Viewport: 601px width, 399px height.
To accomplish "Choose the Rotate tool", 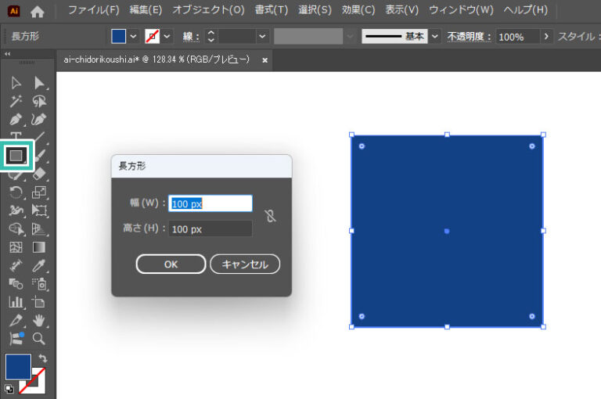I will 16,192.
